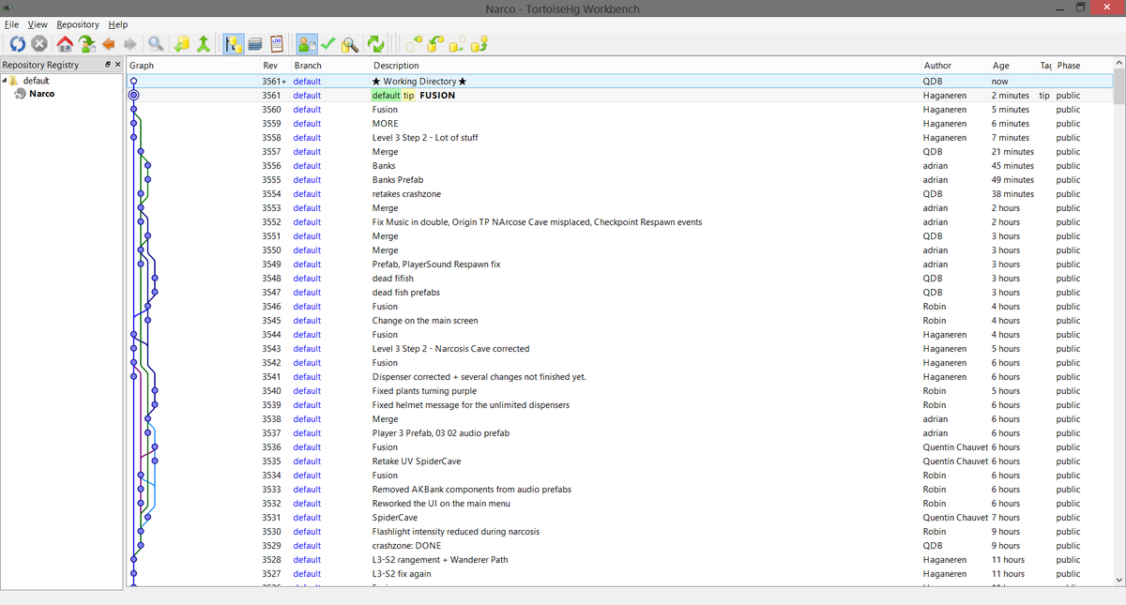Click the Phase column header
The height and width of the screenshot is (605, 1126).
point(1068,66)
